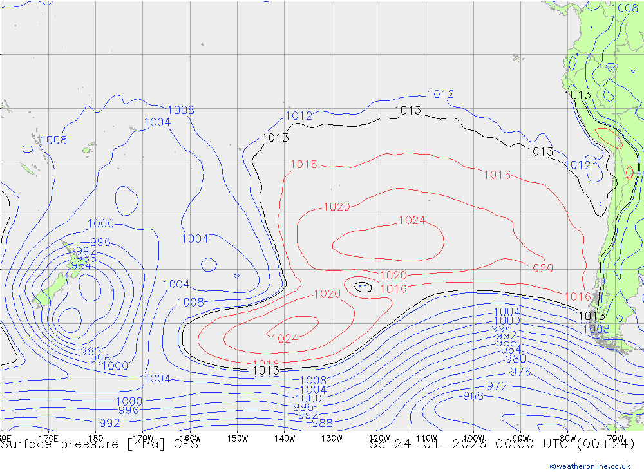Click the '180' longitude label

(x=96, y=439)
